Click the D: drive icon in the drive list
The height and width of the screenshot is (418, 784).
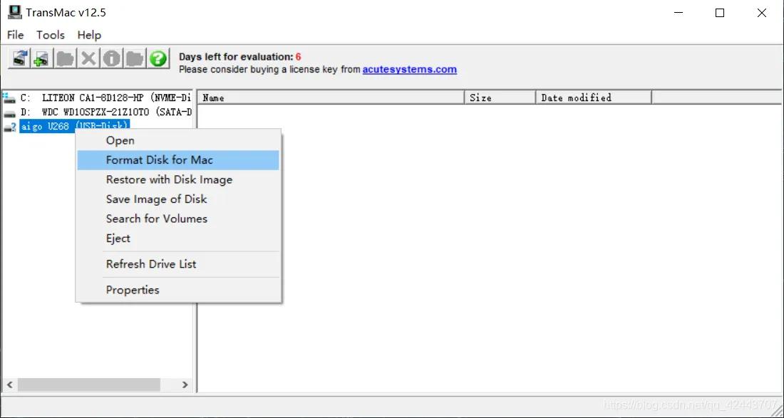point(9,113)
